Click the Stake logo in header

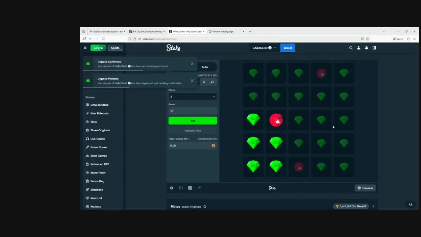(173, 48)
